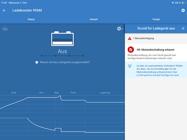187x140 pixels.
Task: Select the Trends tab
Action: point(156,19)
